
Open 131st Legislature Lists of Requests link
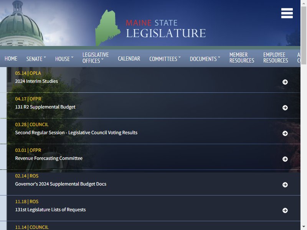click(x=50, y=210)
